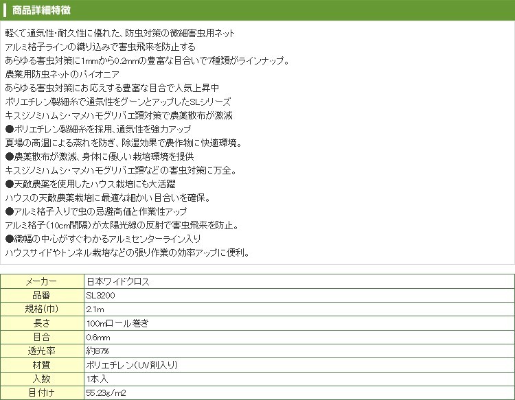Click the line ending 害虫対策に万全。
Image resolution: width=515 pixels, height=400 pixels.
(x=121, y=170)
